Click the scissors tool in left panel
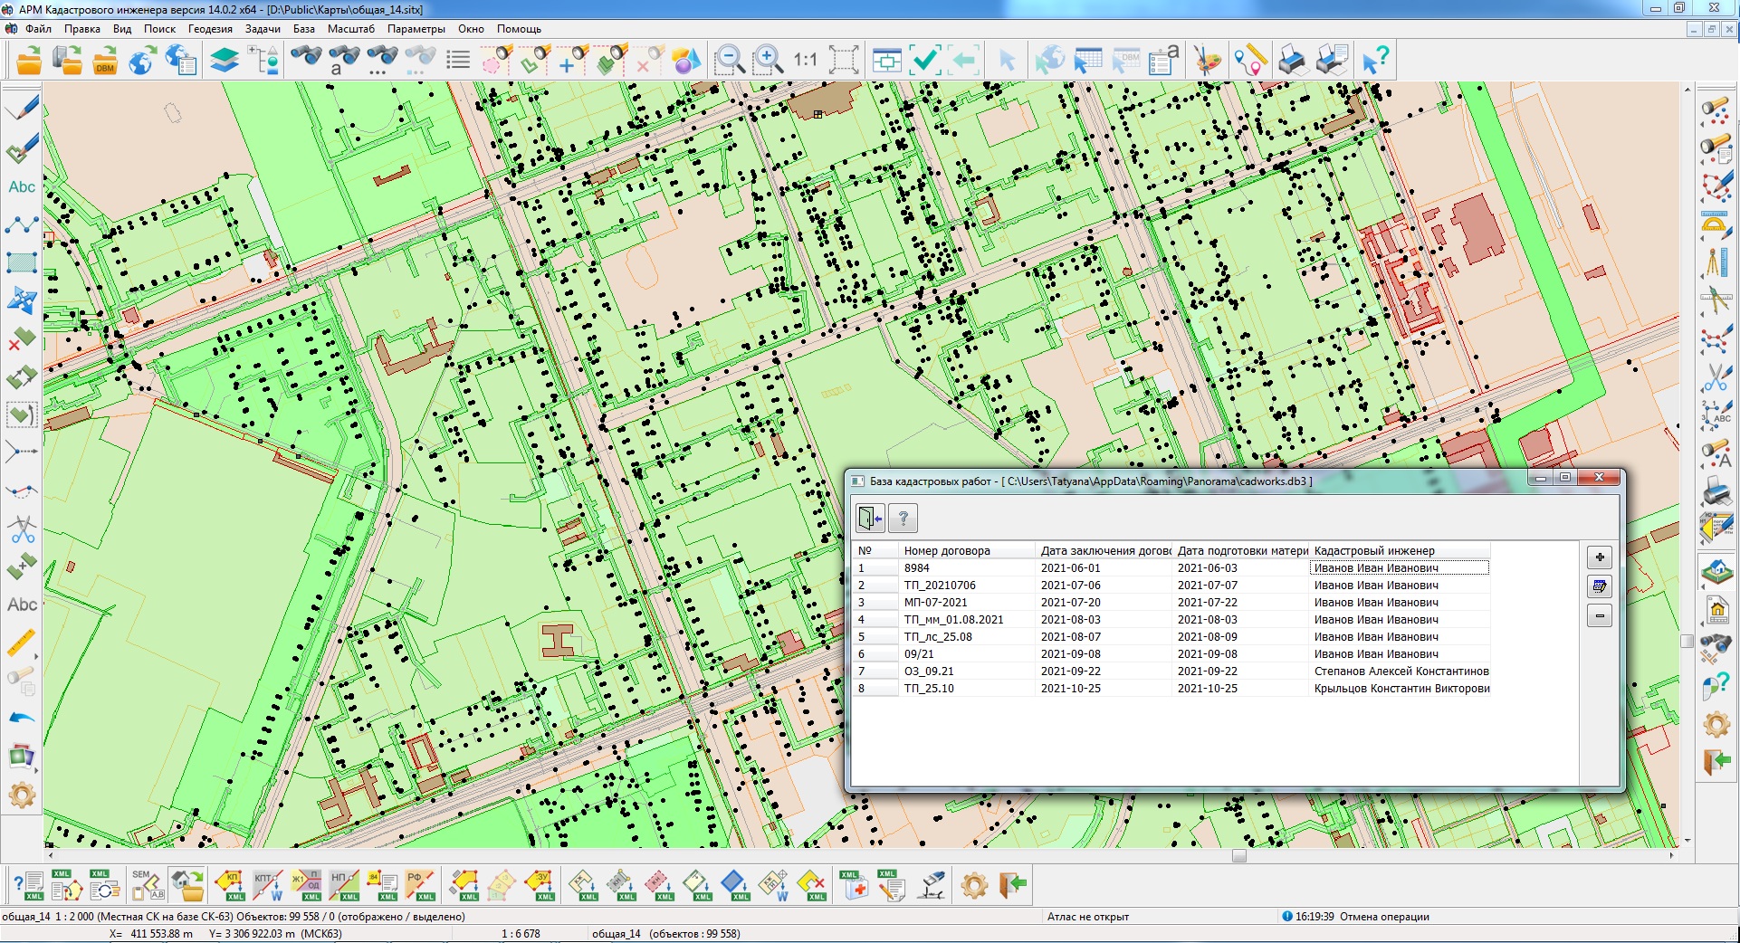 point(22,529)
